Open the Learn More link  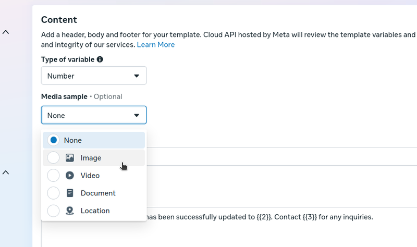pyautogui.click(x=155, y=45)
